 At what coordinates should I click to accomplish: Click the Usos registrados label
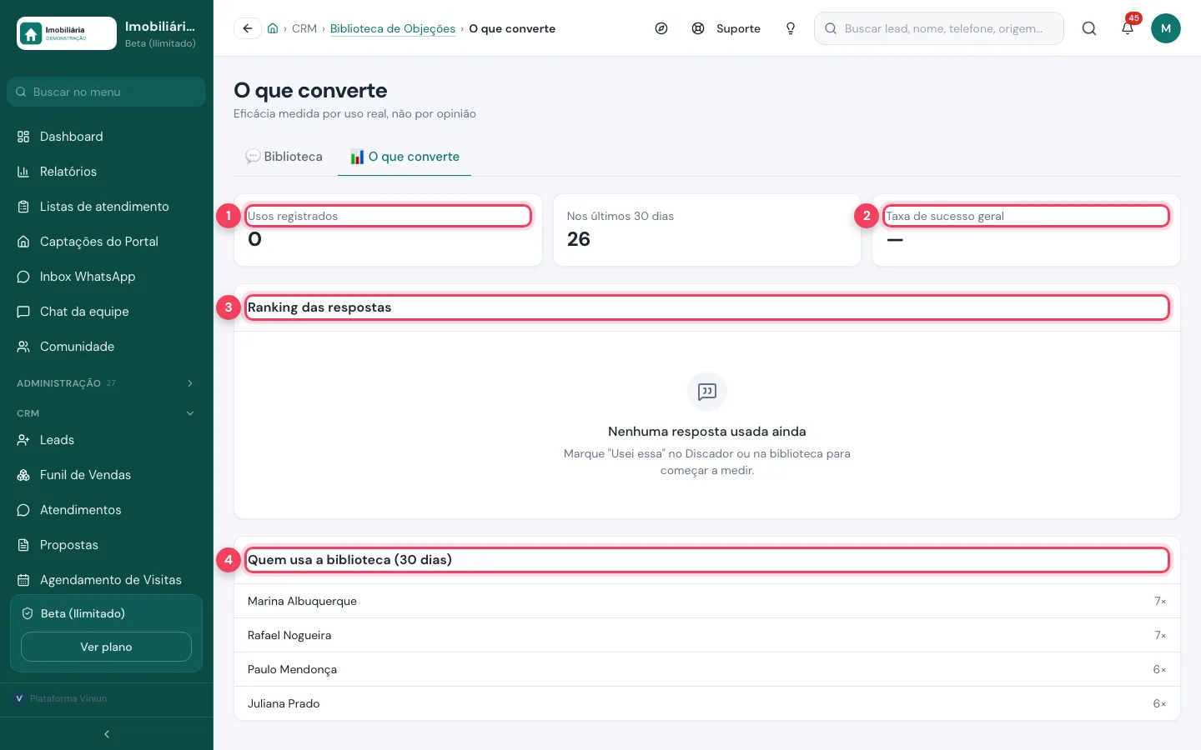(x=293, y=216)
